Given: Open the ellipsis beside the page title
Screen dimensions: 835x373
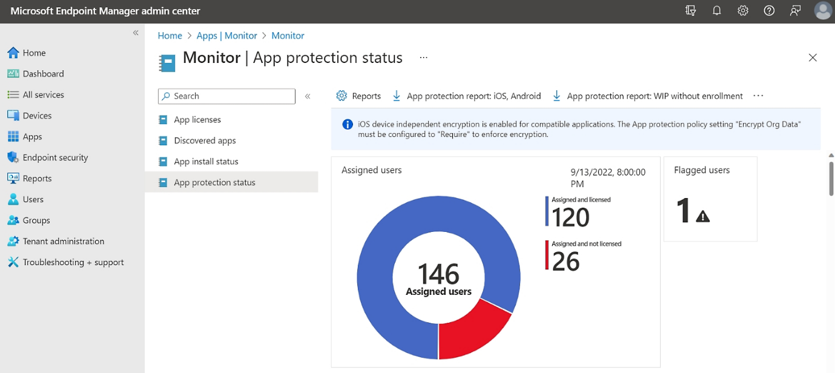Looking at the screenshot, I should pyautogui.click(x=423, y=58).
